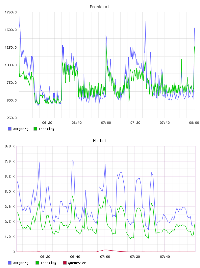200x268 pixels.
Task: Click the 06:20 time label under Frankfurt chart
Action: [x=47, y=123]
